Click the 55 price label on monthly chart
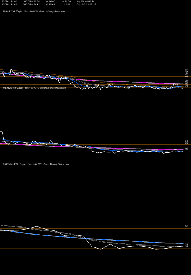The height and width of the screenshot is (275, 191). (186, 226)
